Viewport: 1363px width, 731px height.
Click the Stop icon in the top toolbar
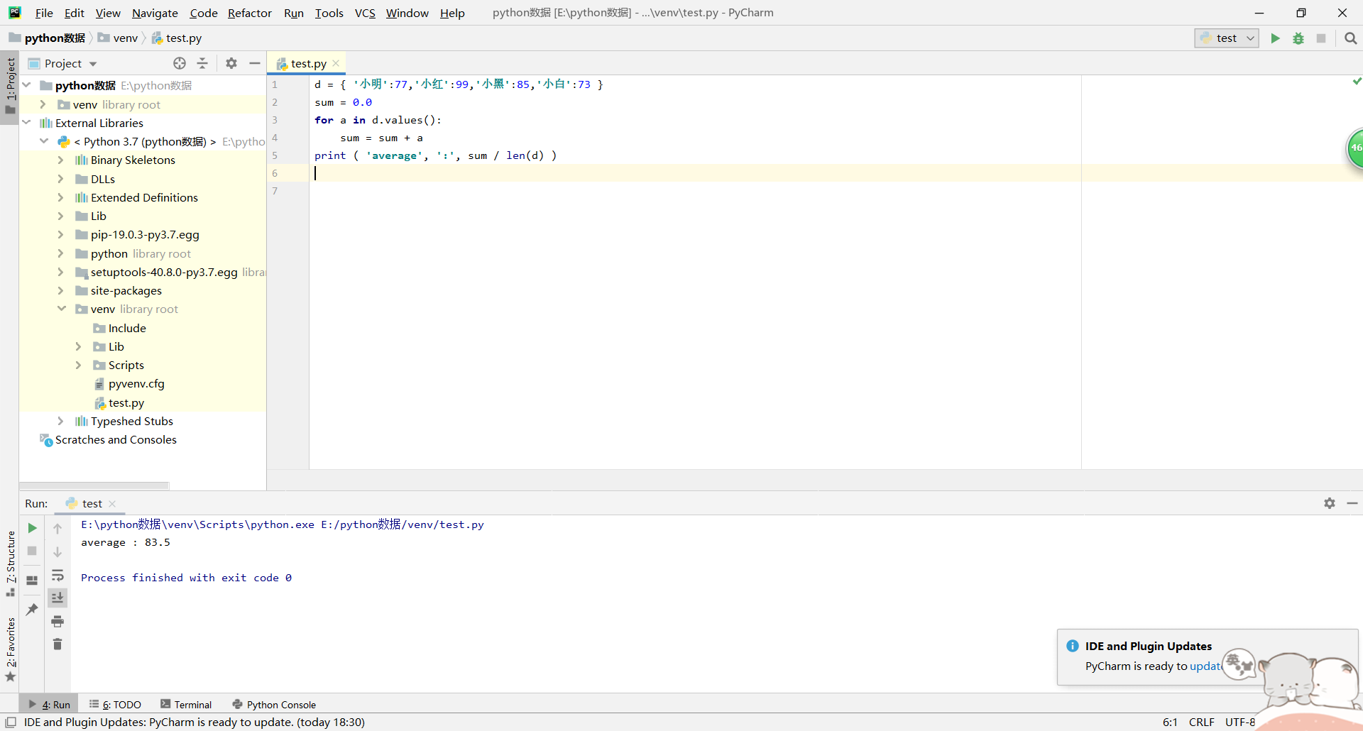(x=1321, y=38)
